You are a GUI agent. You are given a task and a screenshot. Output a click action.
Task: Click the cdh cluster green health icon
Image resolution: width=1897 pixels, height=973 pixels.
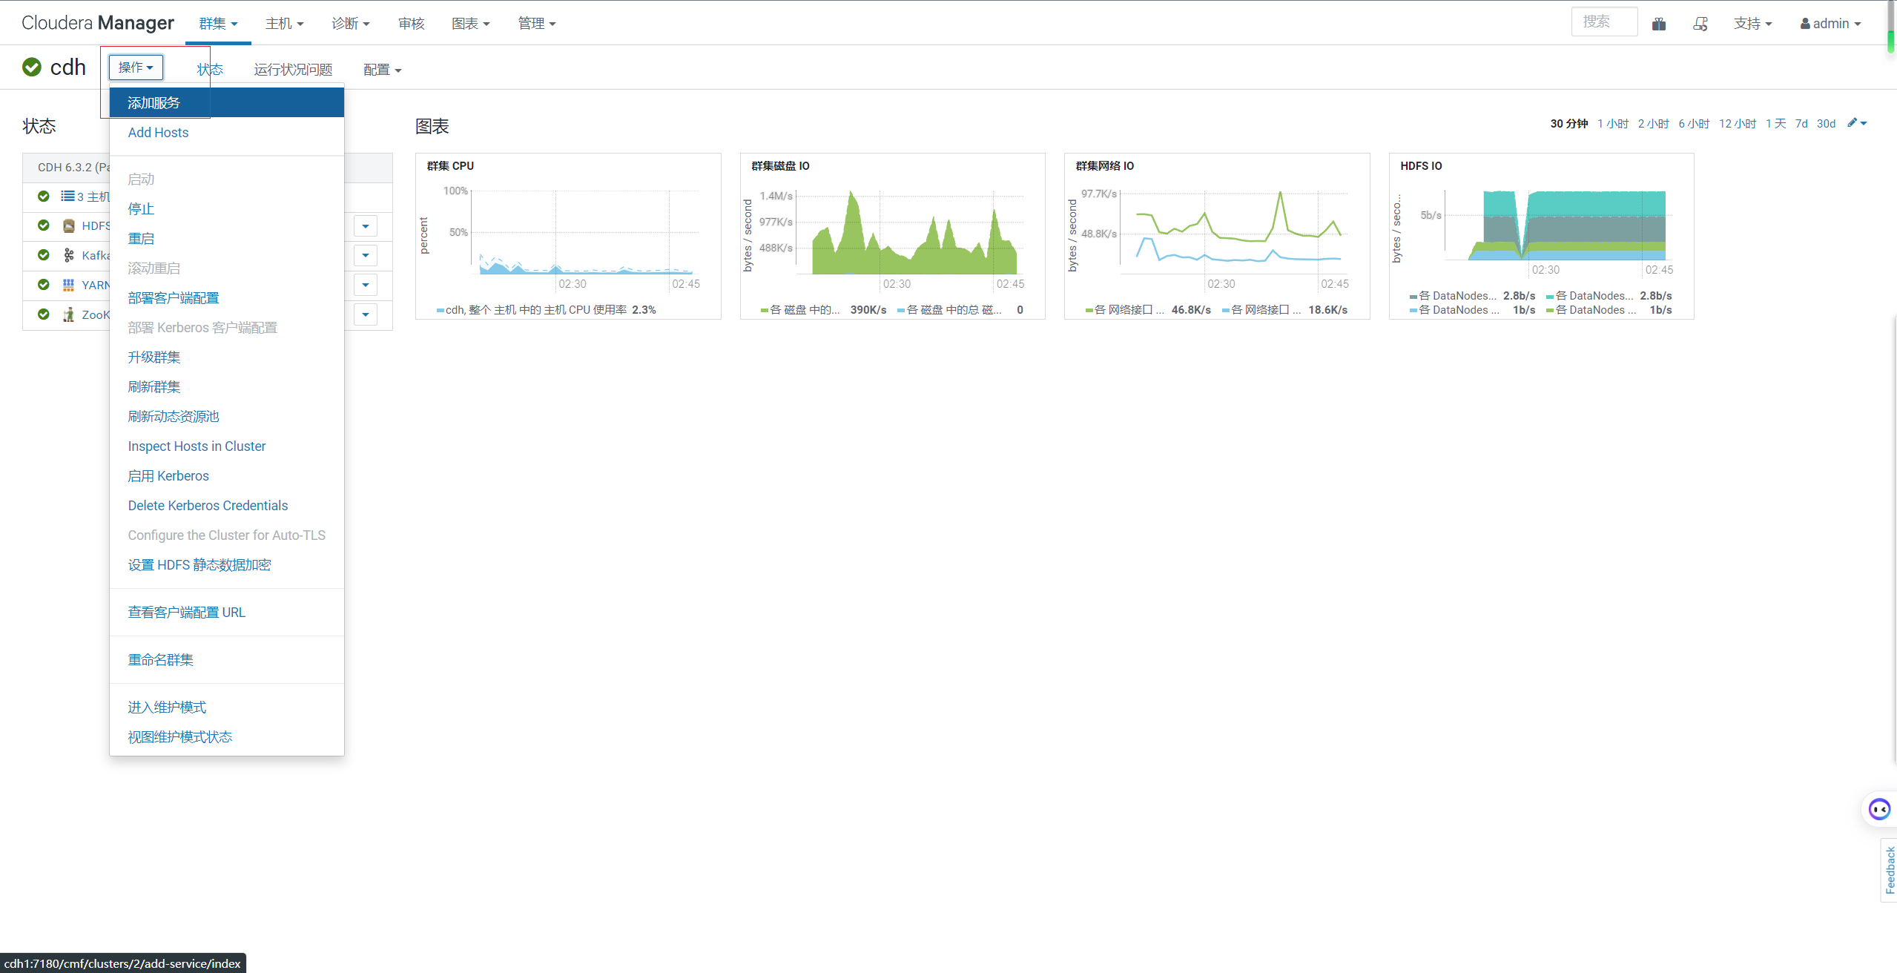pos(32,67)
